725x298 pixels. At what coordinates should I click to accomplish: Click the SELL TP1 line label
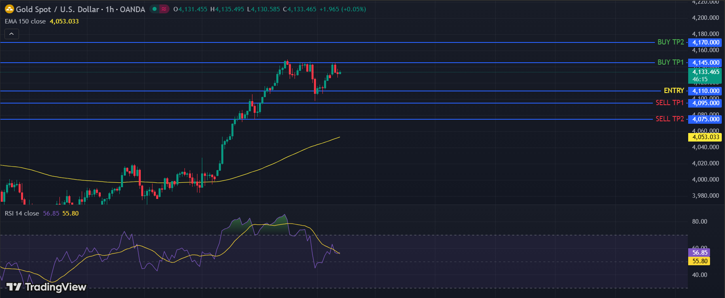(670, 103)
